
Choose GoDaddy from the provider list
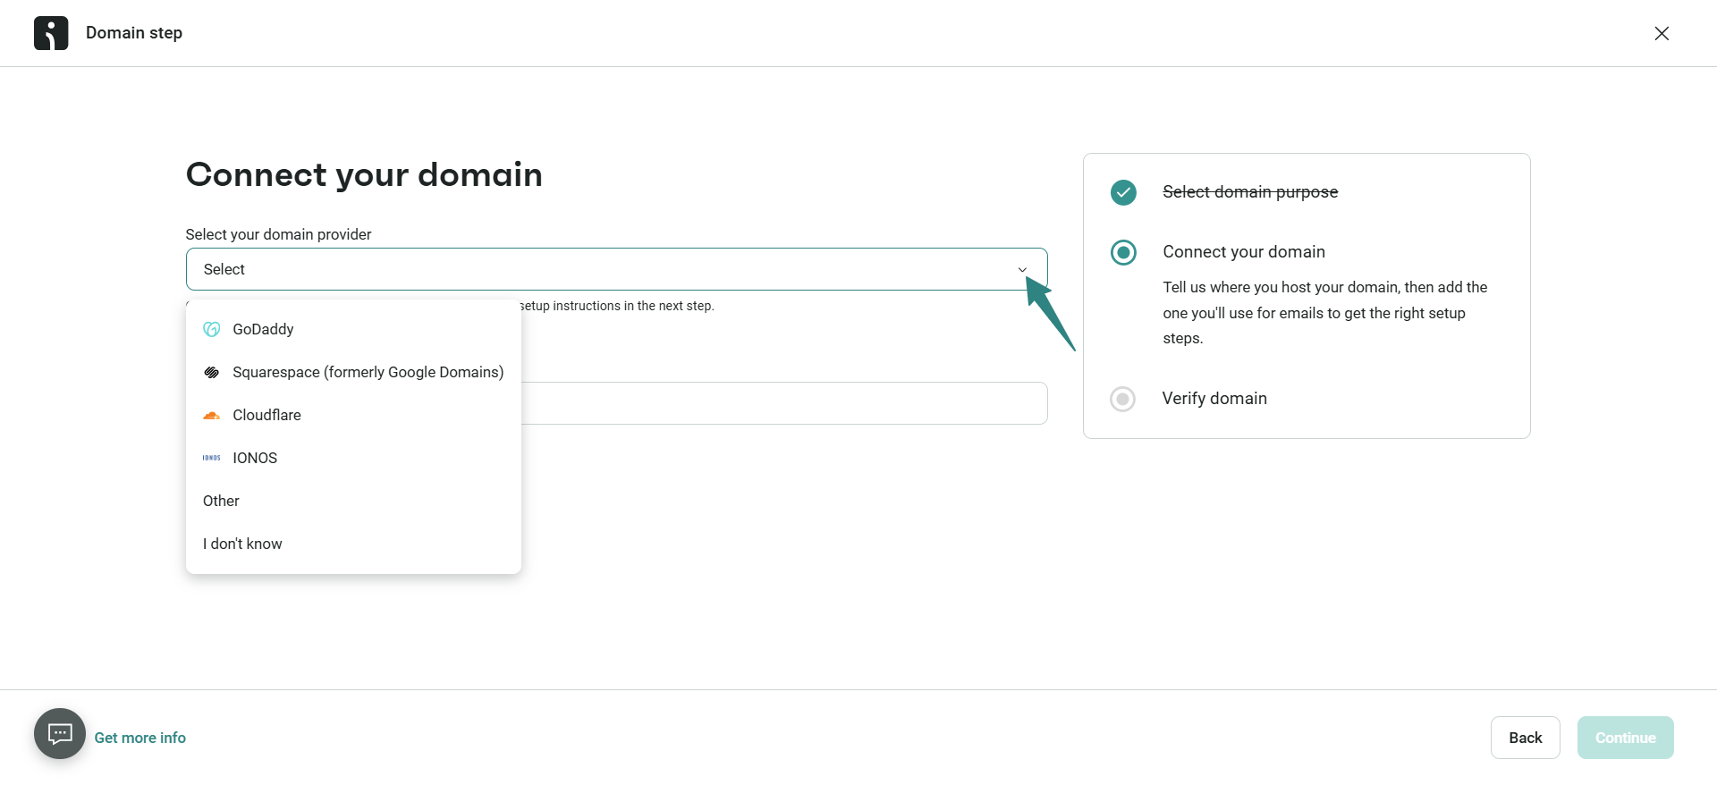point(263,329)
